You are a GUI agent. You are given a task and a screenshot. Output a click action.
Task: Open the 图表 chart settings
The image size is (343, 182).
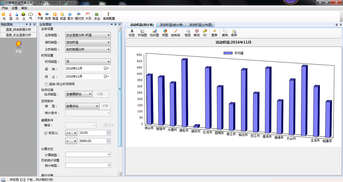coord(214,33)
